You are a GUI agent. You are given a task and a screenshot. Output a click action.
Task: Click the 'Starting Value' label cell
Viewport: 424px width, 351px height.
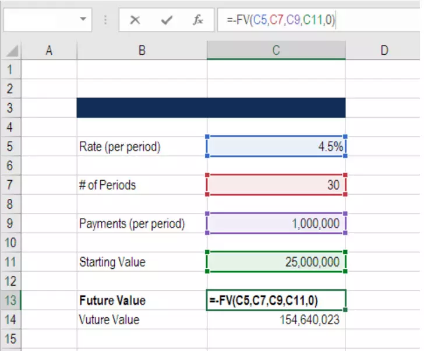click(142, 262)
